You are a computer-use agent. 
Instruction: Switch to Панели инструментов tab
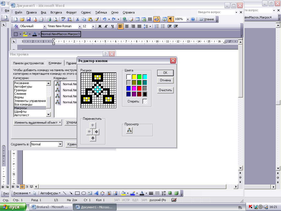pos(28,63)
